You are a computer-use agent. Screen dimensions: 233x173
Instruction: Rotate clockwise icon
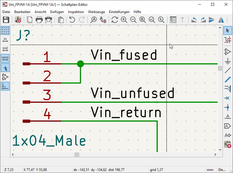203,20
